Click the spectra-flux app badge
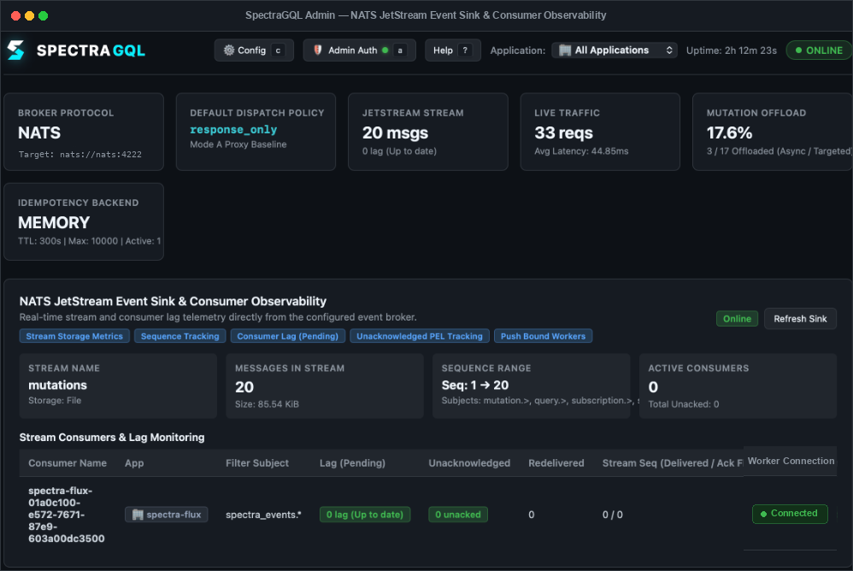Image resolution: width=853 pixels, height=571 pixels. (167, 515)
